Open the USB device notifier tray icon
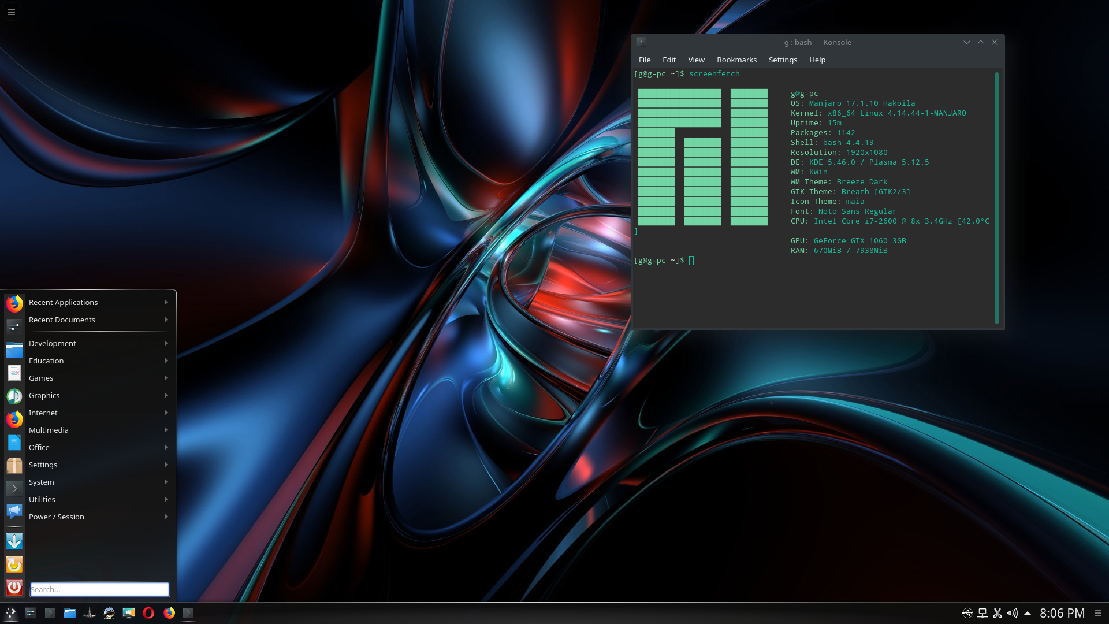The width and height of the screenshot is (1109, 624). [967, 613]
